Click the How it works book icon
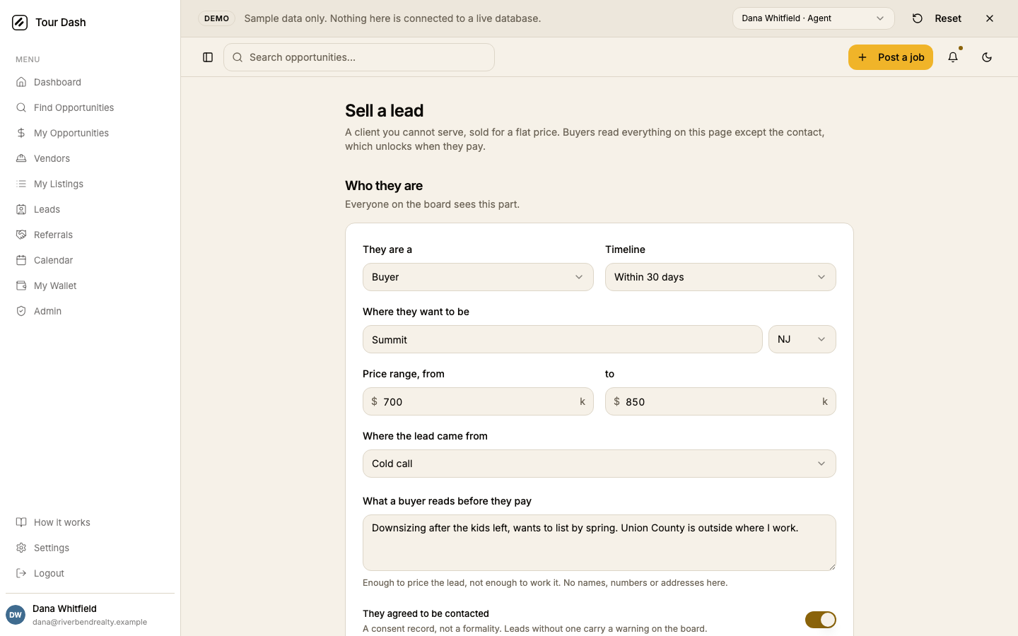 [x=21, y=522]
